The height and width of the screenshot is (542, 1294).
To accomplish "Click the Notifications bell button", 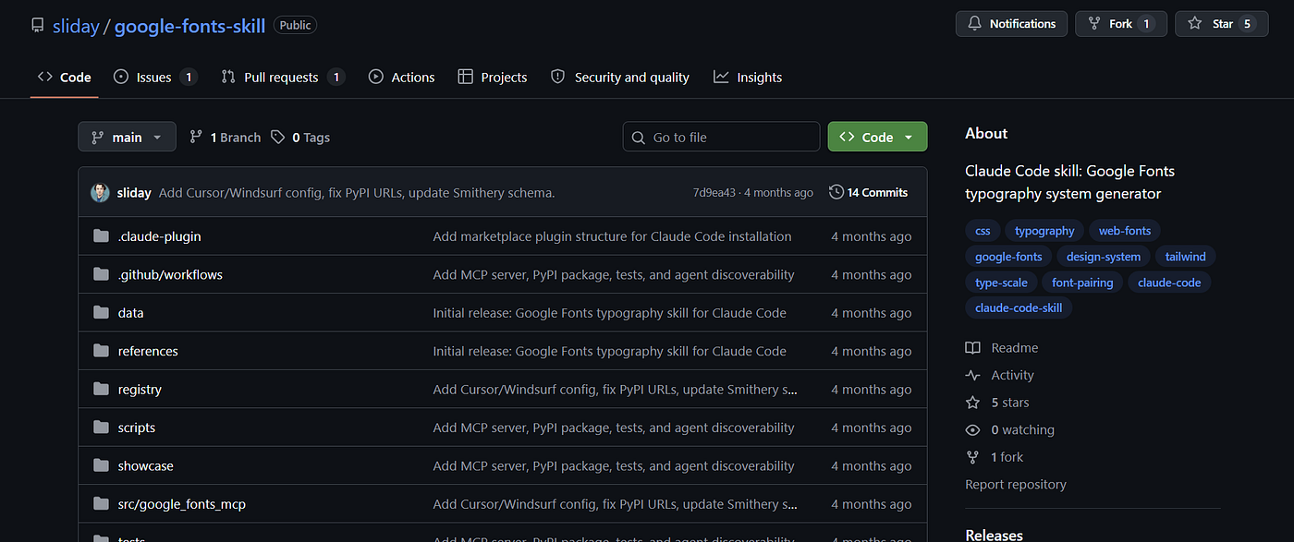I will tap(1011, 24).
